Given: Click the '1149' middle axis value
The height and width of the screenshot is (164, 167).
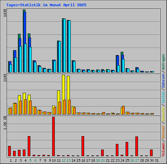Looking at the screenshot, I should [x=5, y=78].
